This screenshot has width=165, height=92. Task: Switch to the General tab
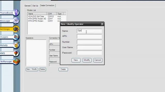pos(27,6)
